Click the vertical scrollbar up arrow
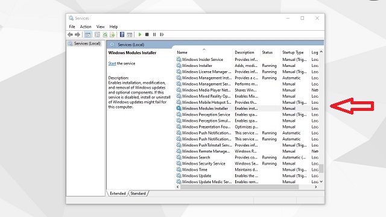The image size is (386, 217). [x=321, y=52]
